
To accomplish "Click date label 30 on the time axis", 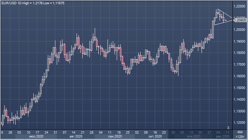I will click(173, 133).
